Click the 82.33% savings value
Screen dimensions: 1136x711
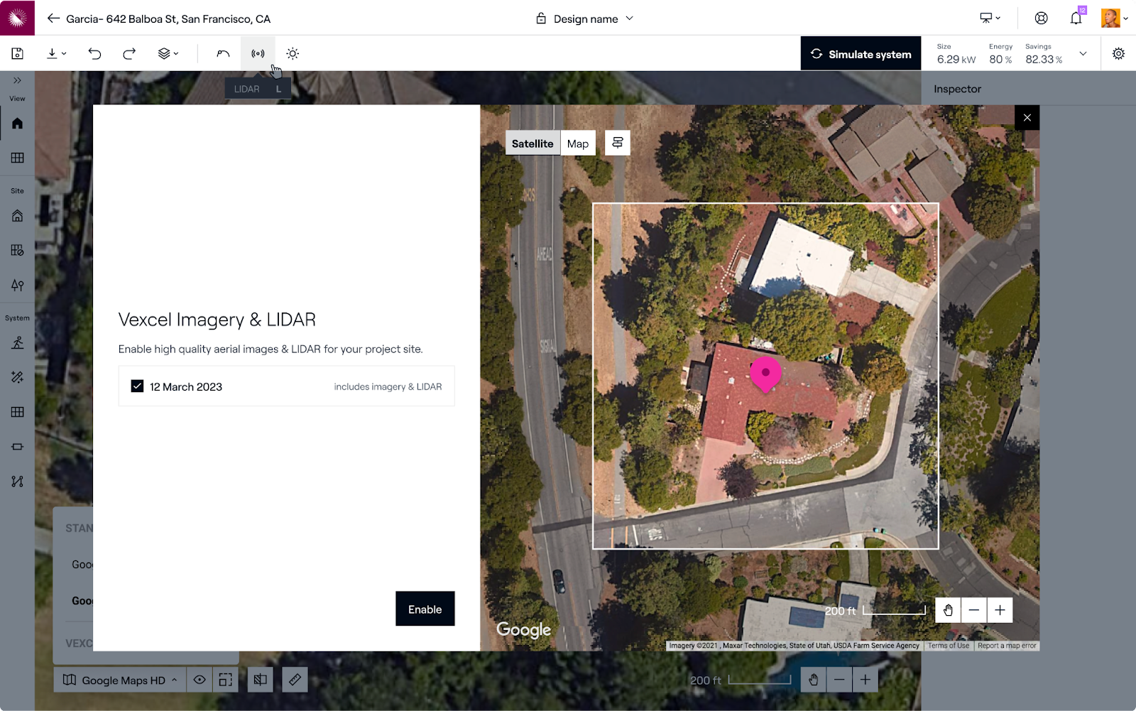tap(1044, 60)
